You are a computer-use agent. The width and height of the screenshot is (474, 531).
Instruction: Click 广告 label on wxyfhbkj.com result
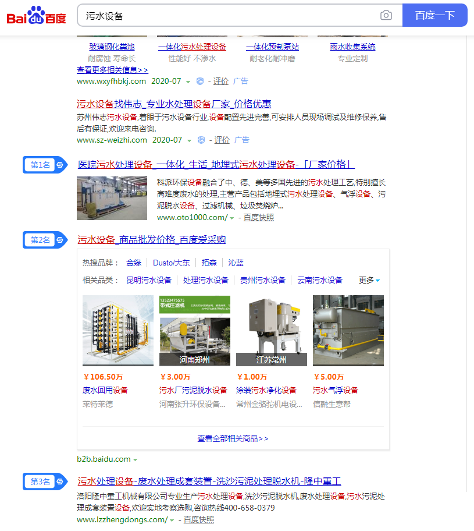coord(241,82)
